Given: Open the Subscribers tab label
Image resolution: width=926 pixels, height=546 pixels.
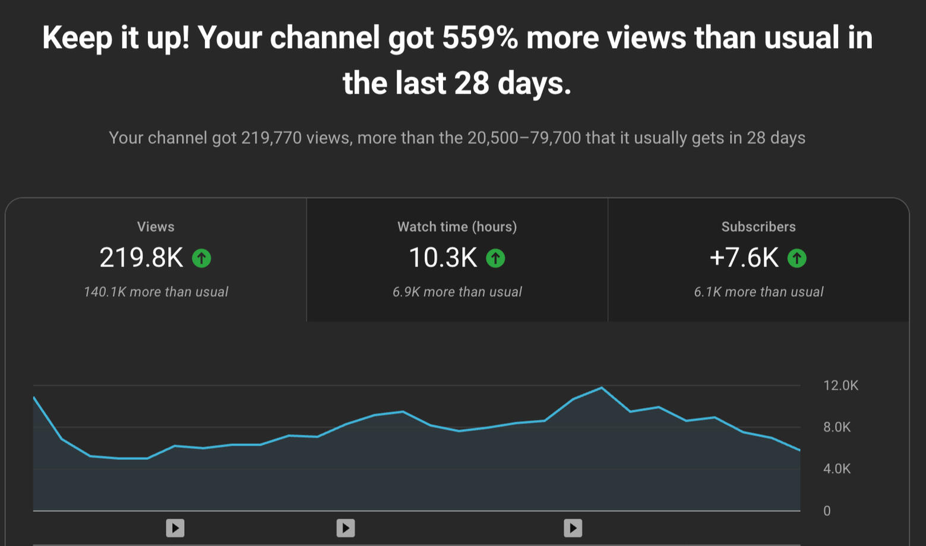Looking at the screenshot, I should pos(758,227).
